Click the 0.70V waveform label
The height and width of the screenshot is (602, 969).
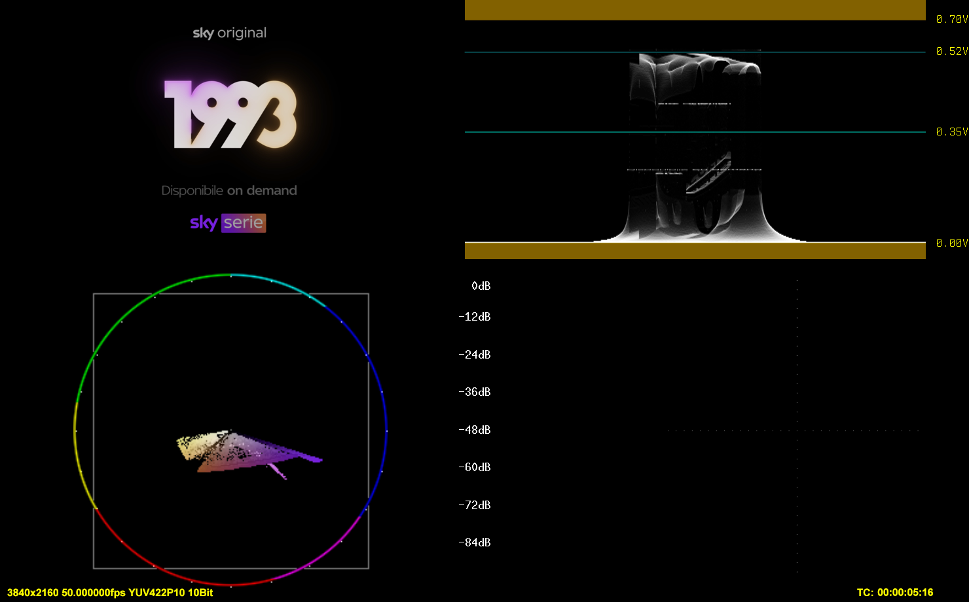(x=952, y=20)
